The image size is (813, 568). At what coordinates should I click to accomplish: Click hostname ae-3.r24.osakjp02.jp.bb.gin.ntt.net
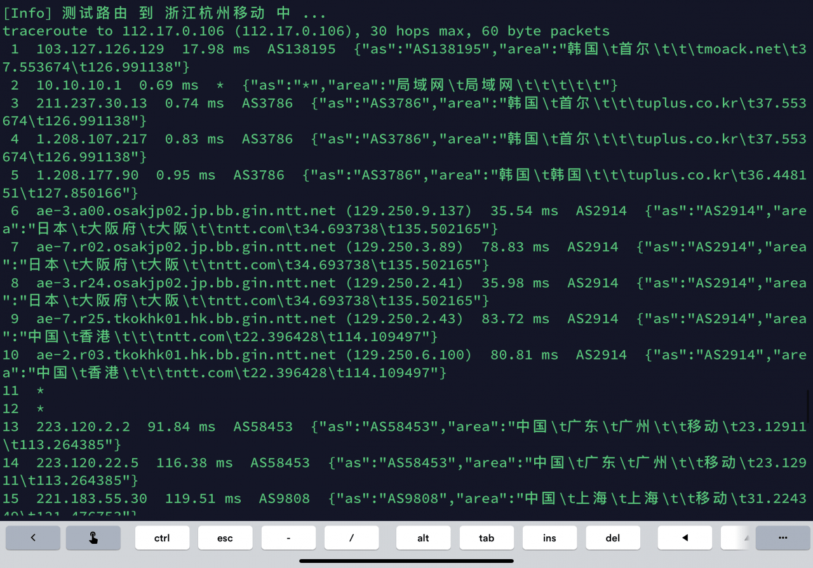pos(186,283)
